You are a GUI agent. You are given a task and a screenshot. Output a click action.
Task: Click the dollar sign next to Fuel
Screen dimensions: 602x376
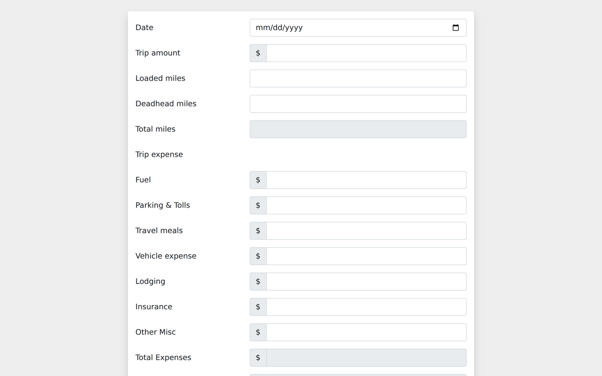tap(258, 180)
